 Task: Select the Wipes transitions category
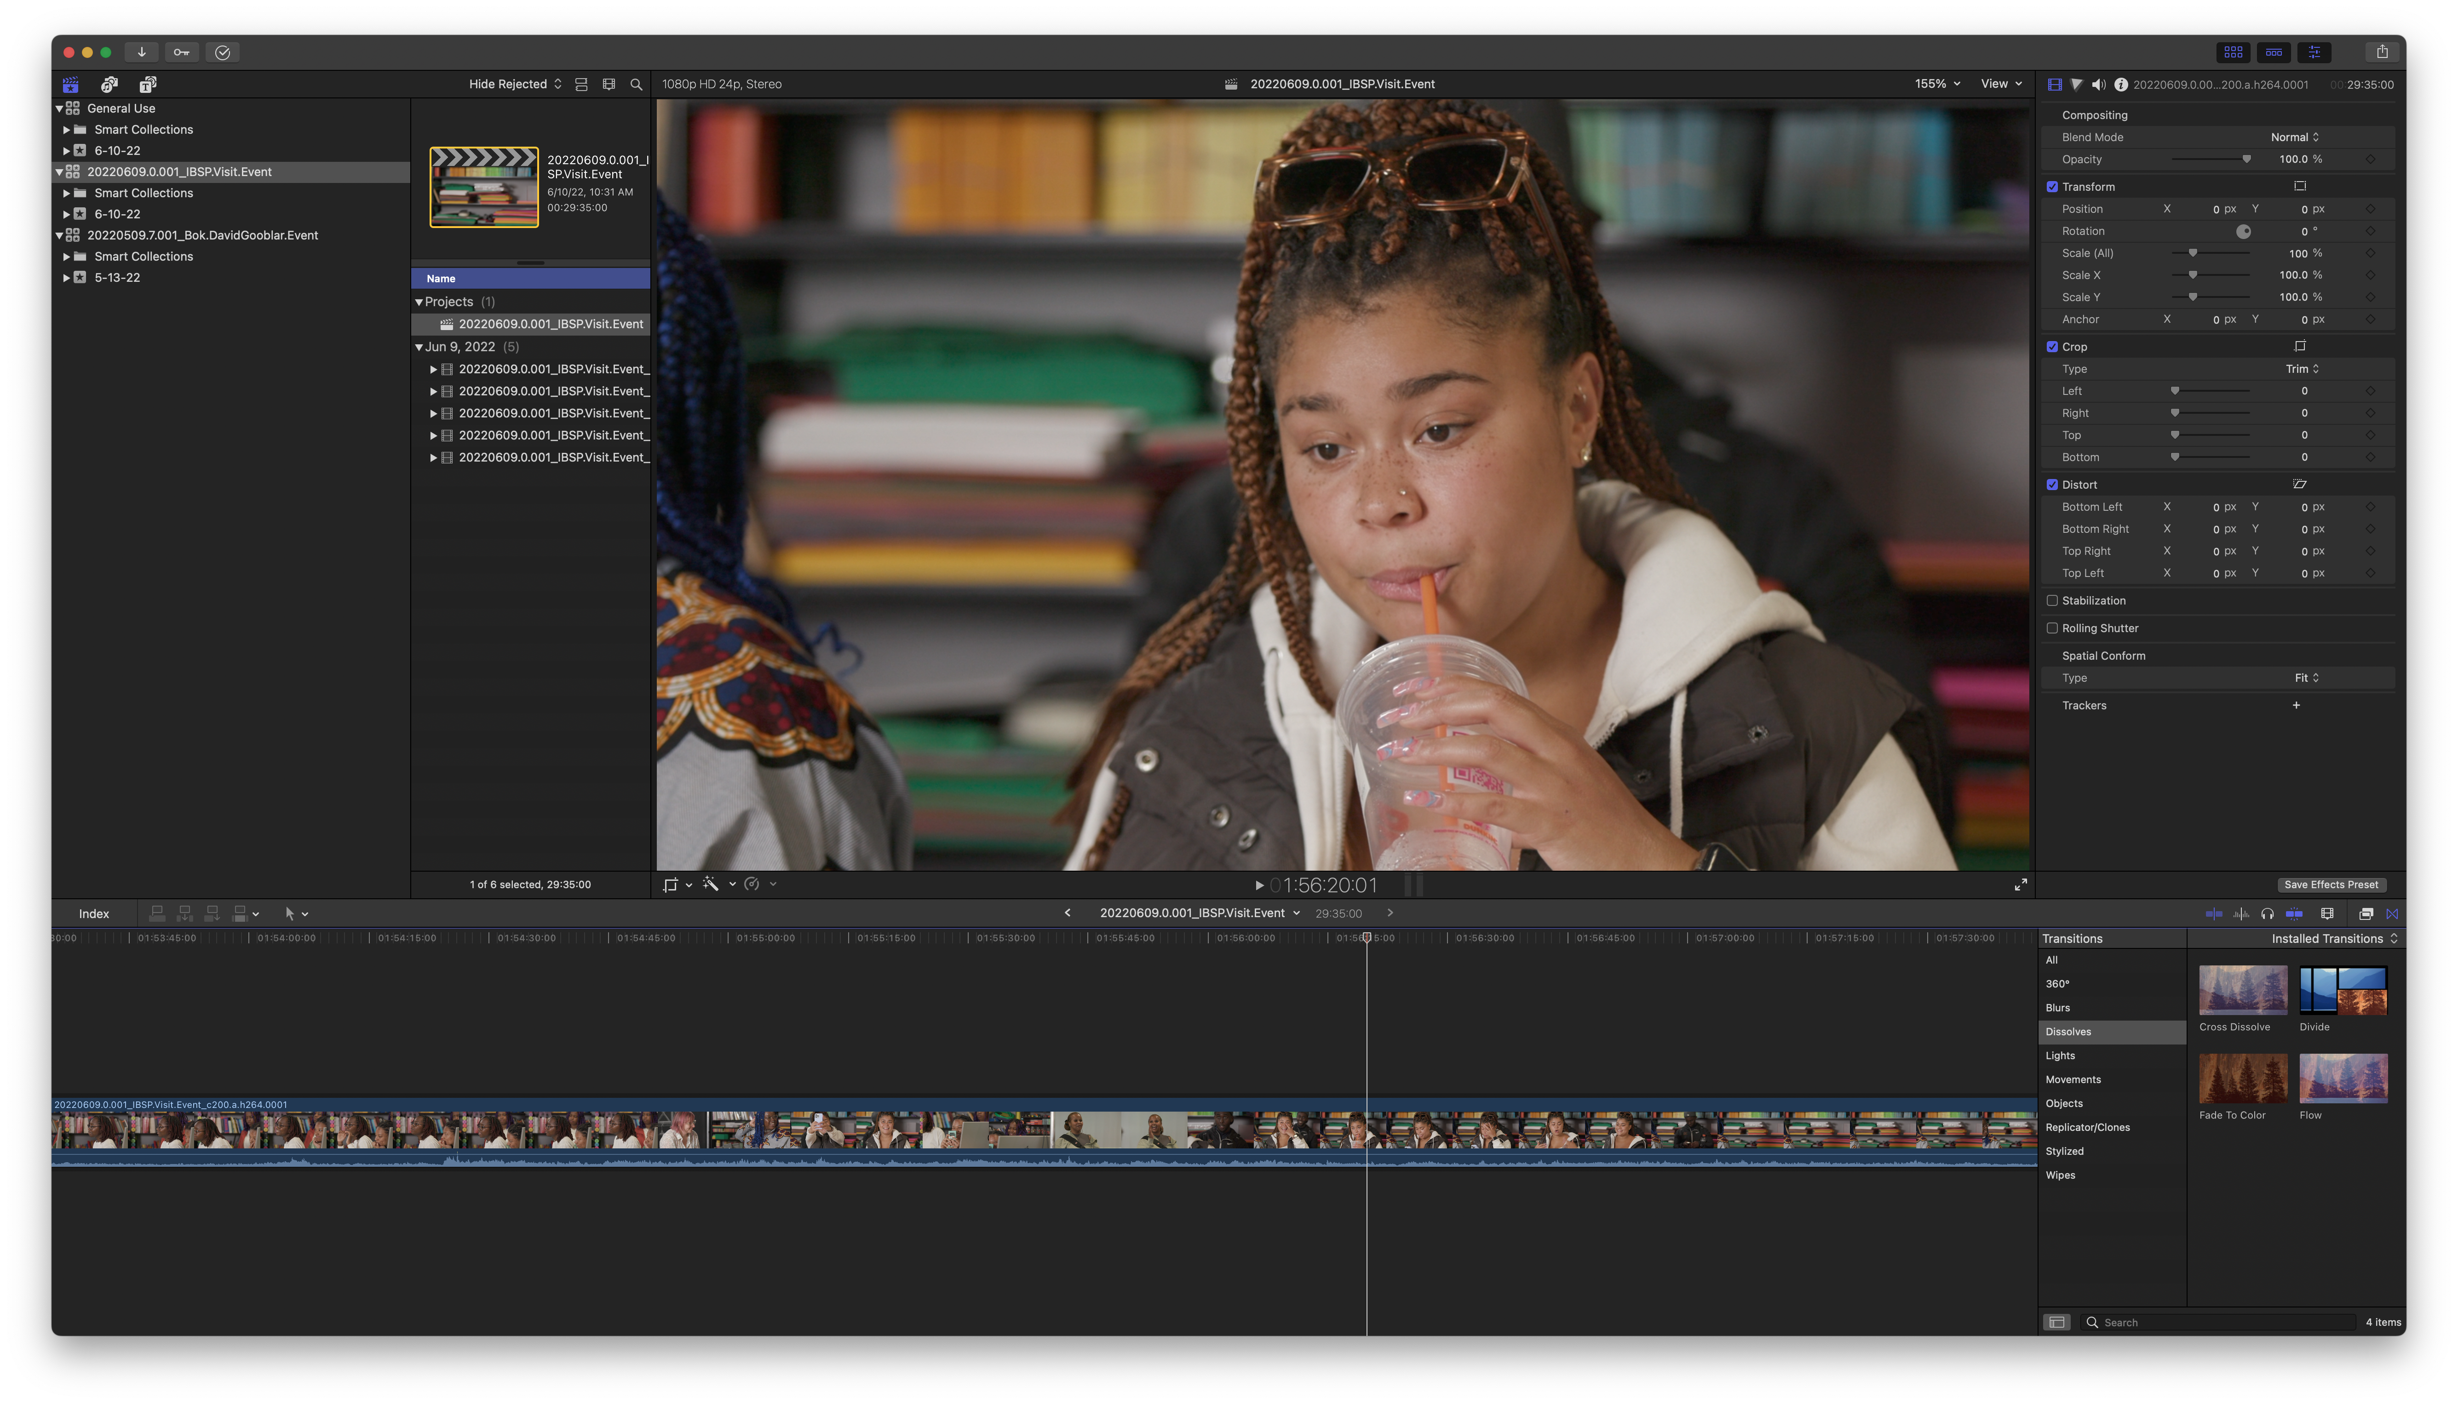(2061, 1176)
